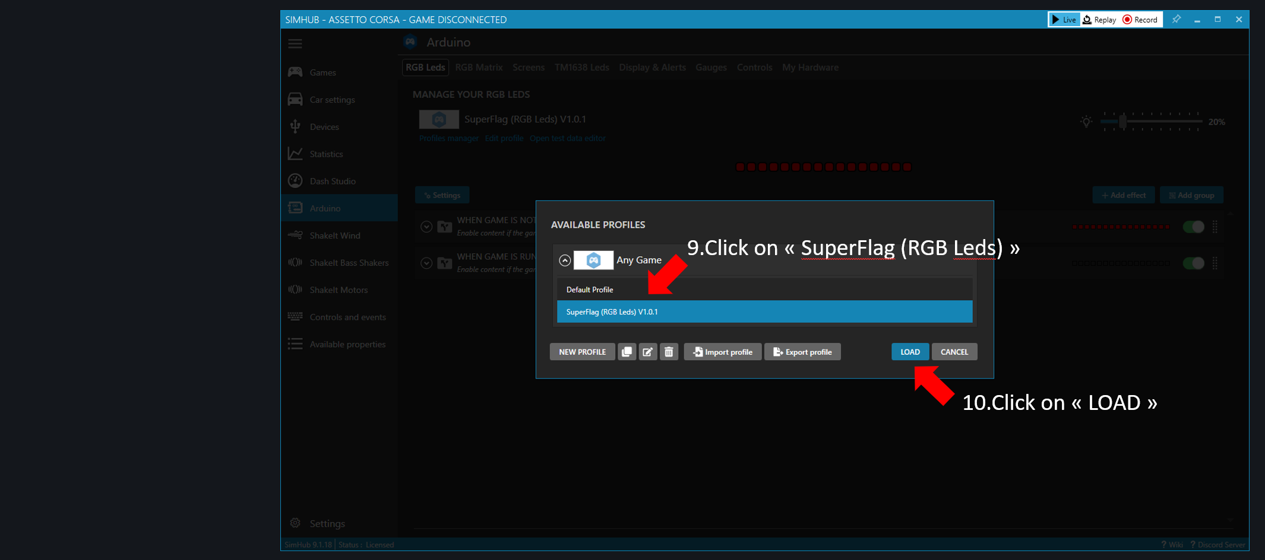The height and width of the screenshot is (560, 1265).
Task: Expand the 'When game is not' effect group
Action: point(426,227)
